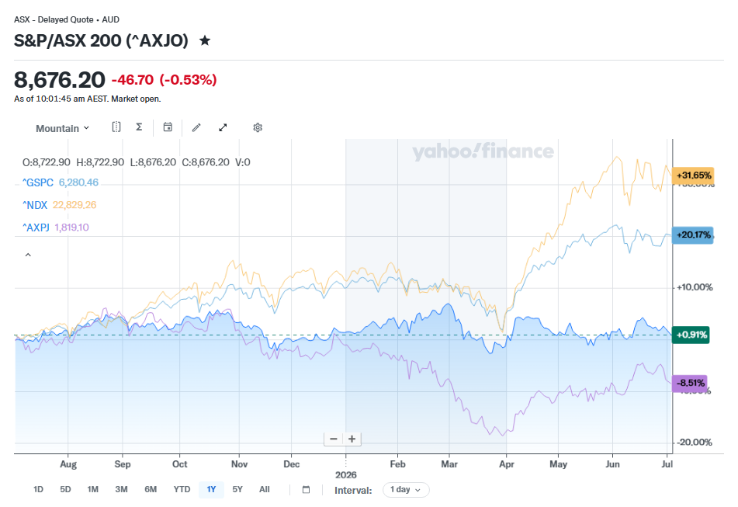Click the ^AXPJ comparison symbol
The image size is (738, 507).
[x=36, y=227]
